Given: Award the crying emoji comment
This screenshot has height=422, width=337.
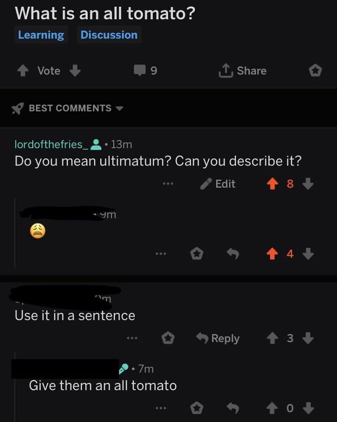Looking at the screenshot, I should (196, 254).
